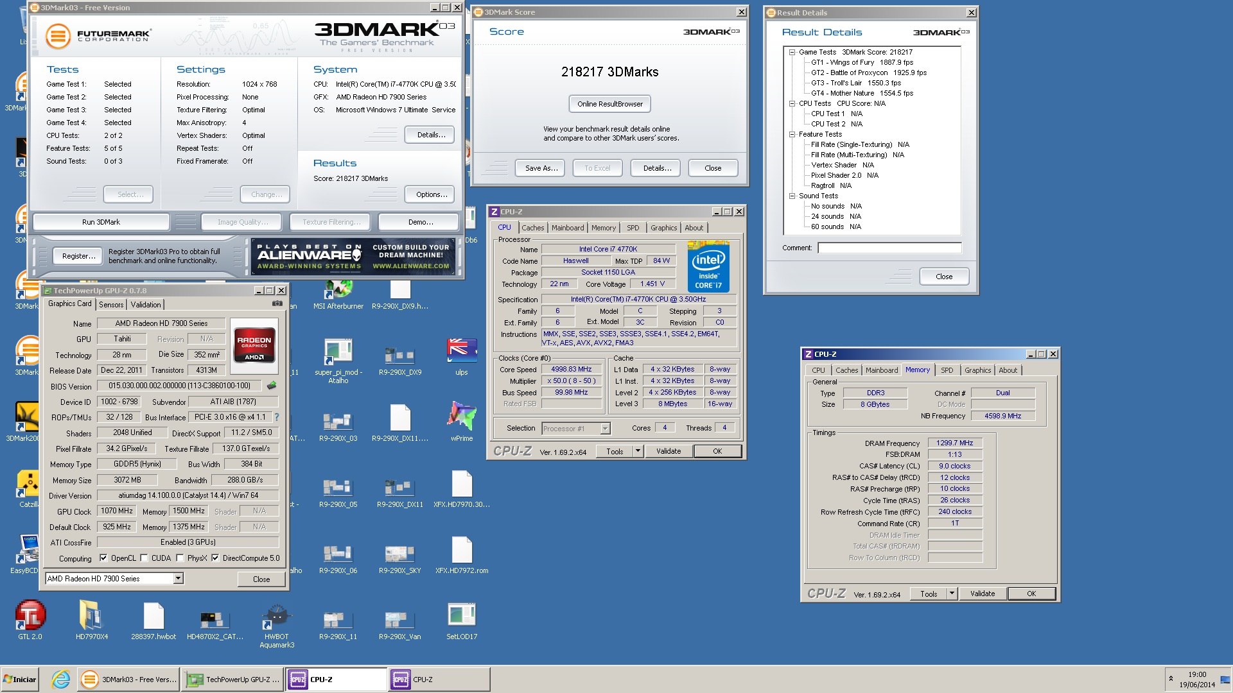The width and height of the screenshot is (1233, 693).
Task: Click Save As in 3DMark Score window
Action: tap(540, 168)
